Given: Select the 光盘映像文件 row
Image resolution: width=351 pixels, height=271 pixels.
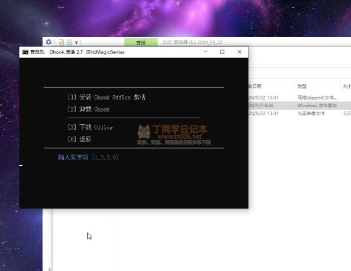Looking at the screenshot, I should pyautogui.click(x=299, y=113).
